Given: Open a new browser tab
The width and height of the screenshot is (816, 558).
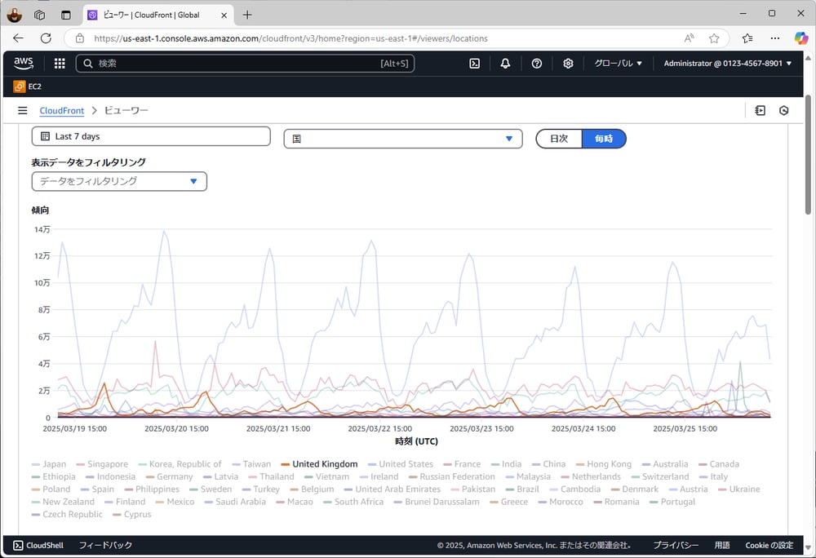Looking at the screenshot, I should coord(247,15).
